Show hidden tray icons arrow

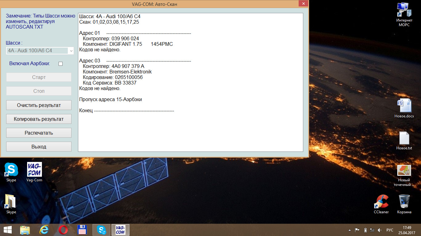(x=349, y=230)
